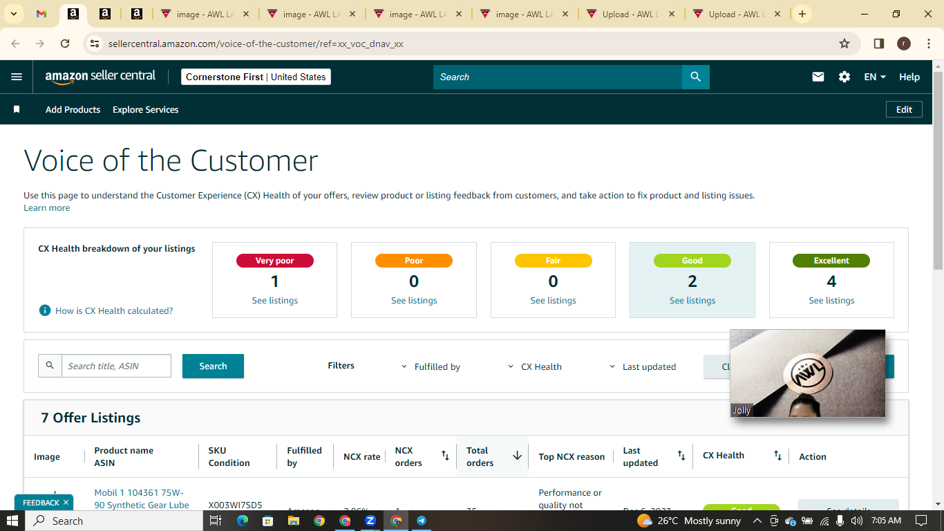Image resolution: width=944 pixels, height=531 pixels.
Task: Open the Settings gear menu
Action: [x=844, y=77]
